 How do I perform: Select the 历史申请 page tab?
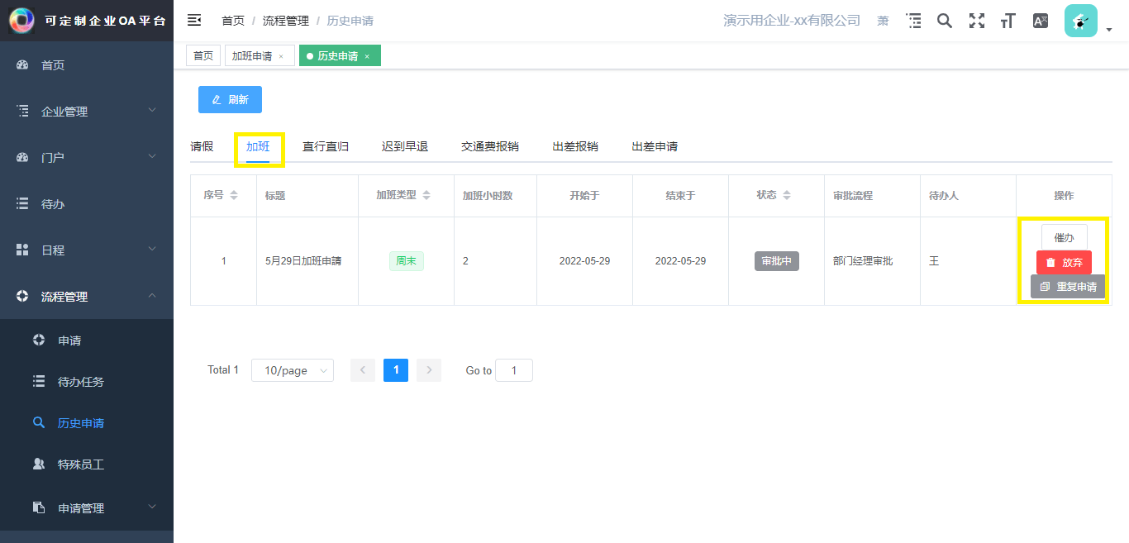[338, 55]
